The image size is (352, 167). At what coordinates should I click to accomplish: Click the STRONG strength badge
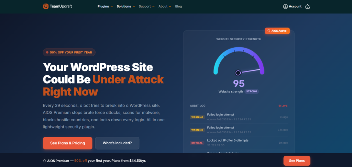click(x=252, y=91)
